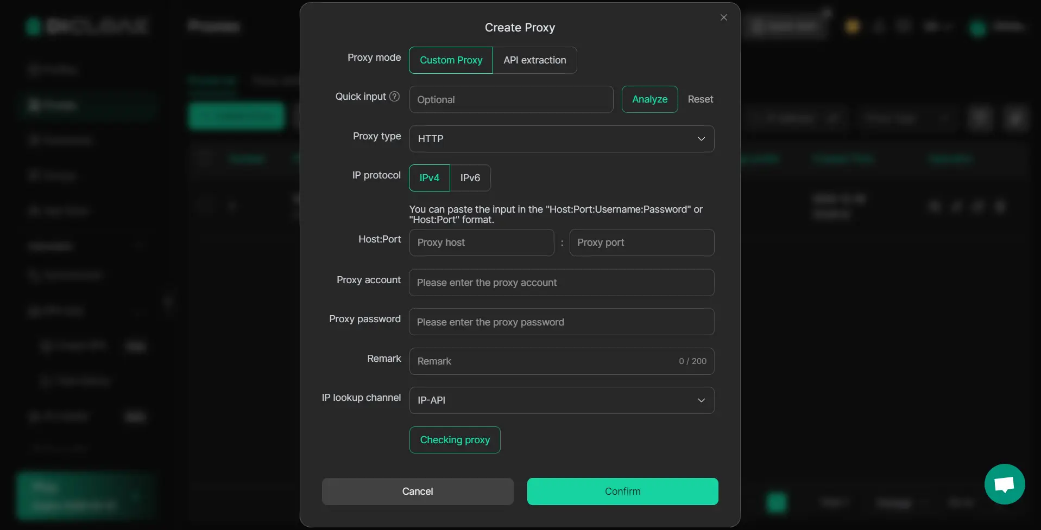Screen dimensions: 1041x530
Task: Confirm the proxy creation
Action: [x=622, y=491]
